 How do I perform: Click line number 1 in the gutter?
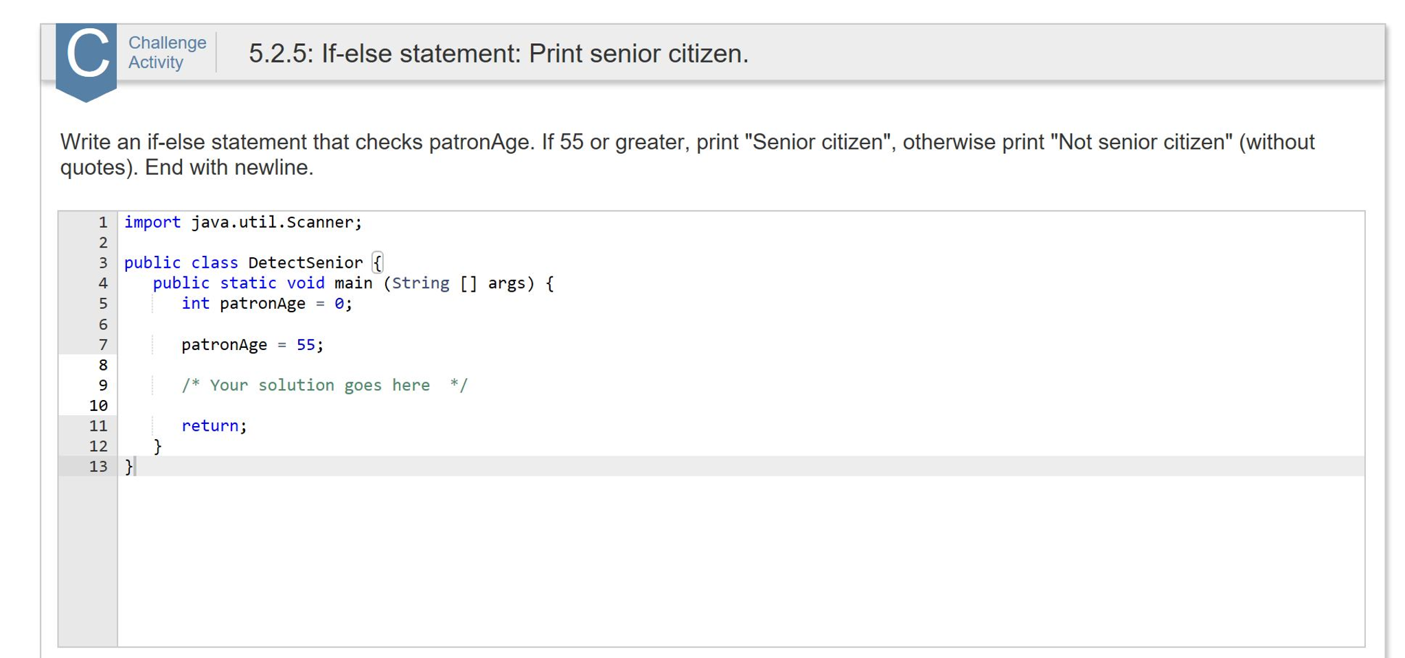[102, 222]
